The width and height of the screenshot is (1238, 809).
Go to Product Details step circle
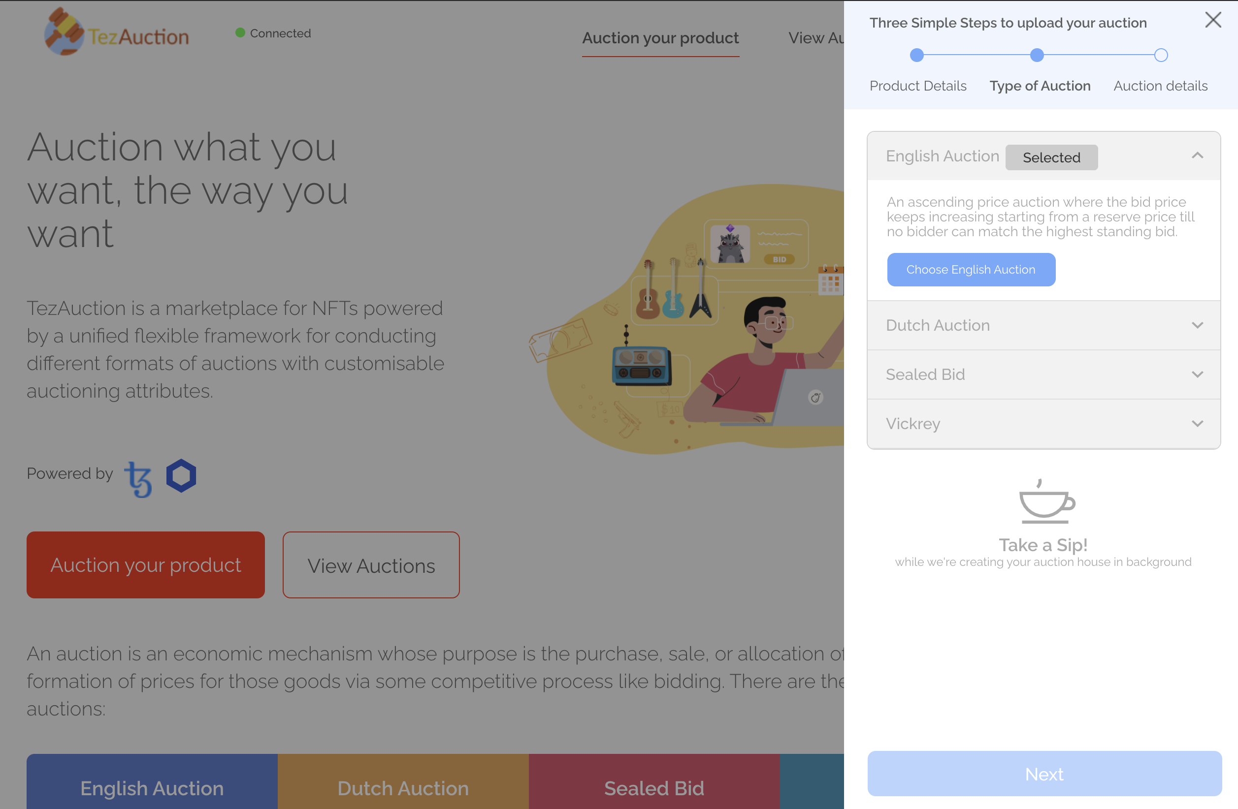click(916, 55)
